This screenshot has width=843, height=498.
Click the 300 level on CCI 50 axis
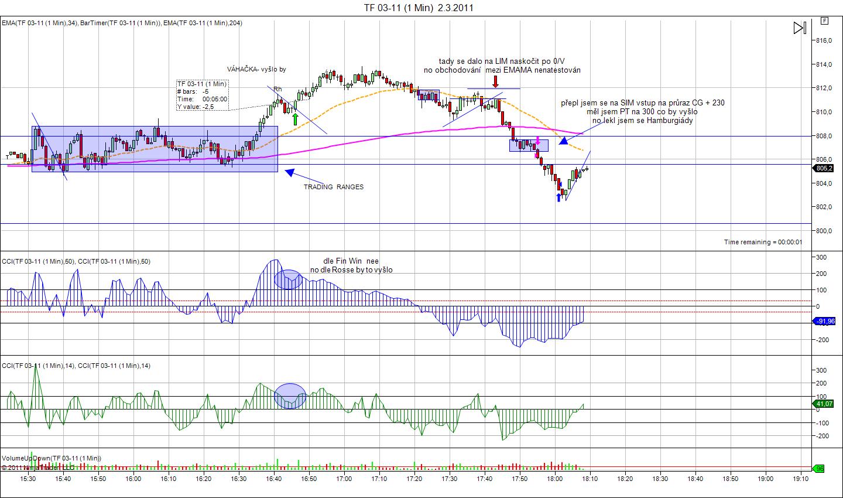[x=821, y=257]
